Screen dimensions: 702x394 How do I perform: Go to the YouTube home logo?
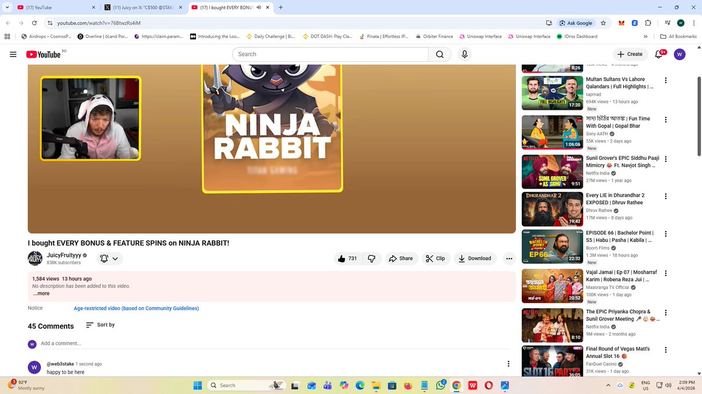pyautogui.click(x=43, y=54)
